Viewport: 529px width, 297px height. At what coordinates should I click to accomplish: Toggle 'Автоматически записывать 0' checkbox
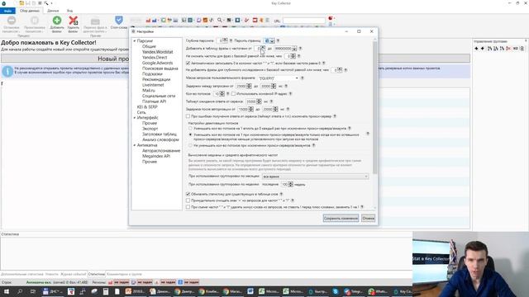point(188,63)
